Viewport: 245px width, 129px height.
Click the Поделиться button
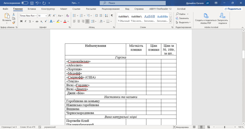coord(233,9)
